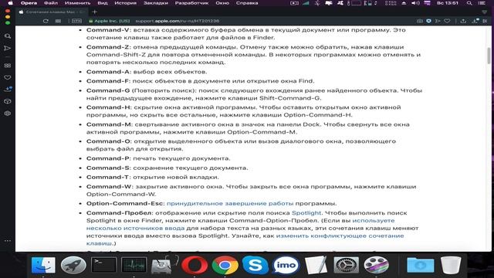The width and height of the screenshot is (494, 278).
Task: Click the bold Command-M text
Action: click(109, 124)
